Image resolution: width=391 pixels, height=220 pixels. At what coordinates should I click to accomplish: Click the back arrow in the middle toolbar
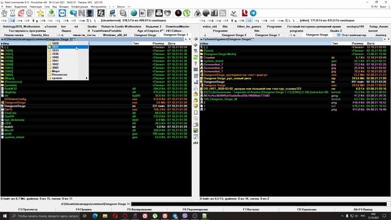pyautogui.click(x=195, y=39)
